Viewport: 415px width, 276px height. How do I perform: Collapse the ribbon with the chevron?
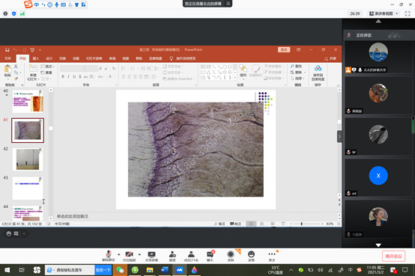pyautogui.click(x=338, y=85)
